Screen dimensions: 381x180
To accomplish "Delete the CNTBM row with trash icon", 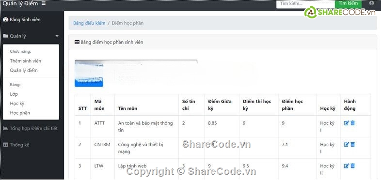I will 352,145.
